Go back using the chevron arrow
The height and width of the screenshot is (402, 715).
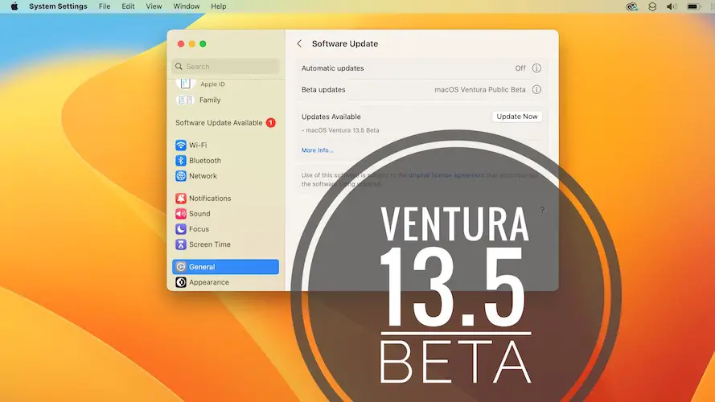point(299,44)
